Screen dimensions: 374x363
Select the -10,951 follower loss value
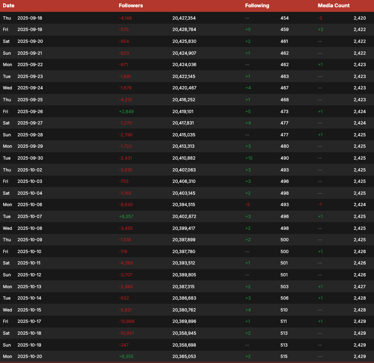(x=126, y=333)
